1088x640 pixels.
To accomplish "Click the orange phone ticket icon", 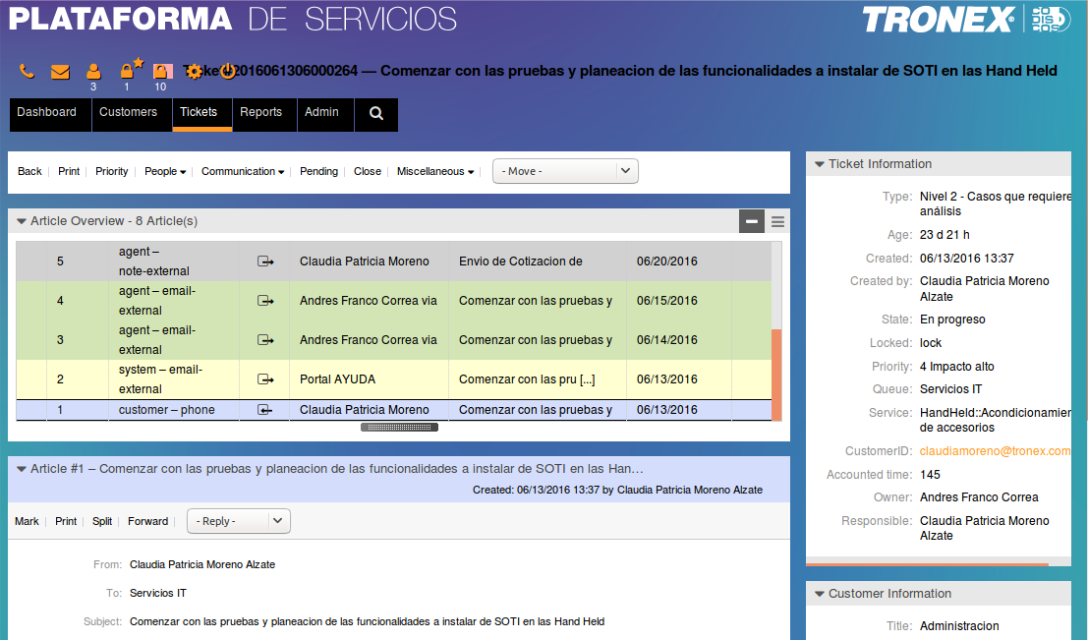I will [x=28, y=71].
